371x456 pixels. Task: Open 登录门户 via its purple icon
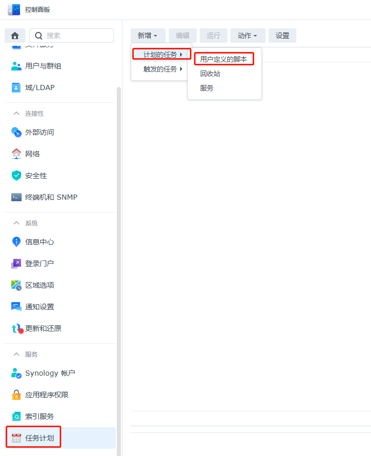pos(16,264)
